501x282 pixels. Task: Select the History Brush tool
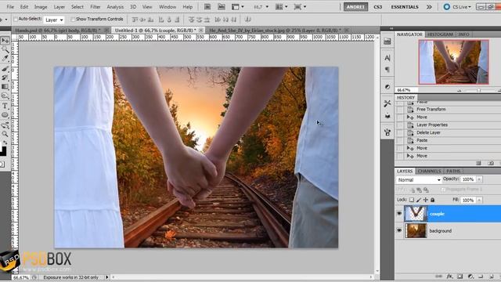[5, 78]
